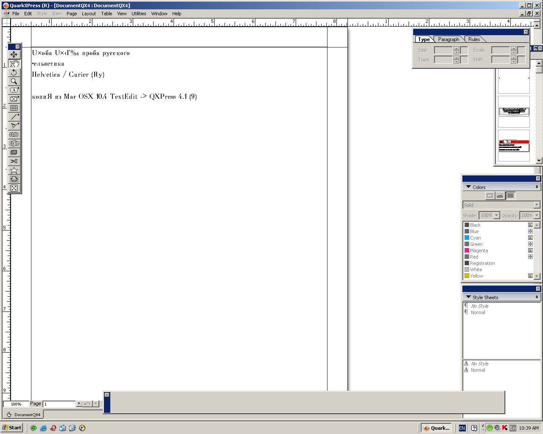Click the Start button

(x=12, y=428)
